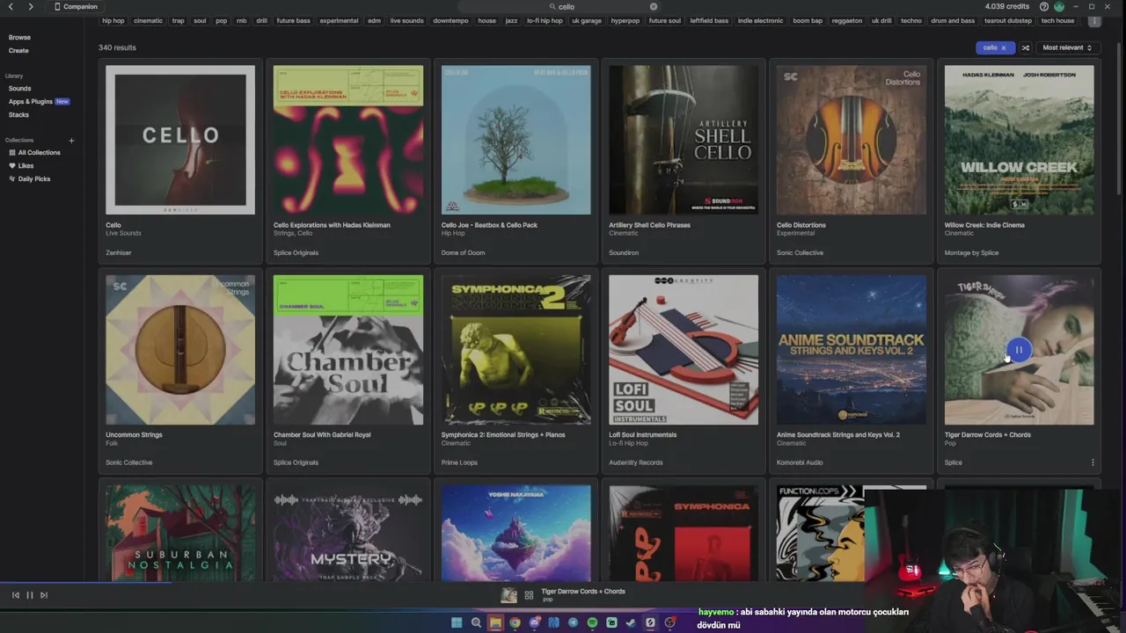Clear the cello search text
The image size is (1126, 633).
[x=654, y=6]
